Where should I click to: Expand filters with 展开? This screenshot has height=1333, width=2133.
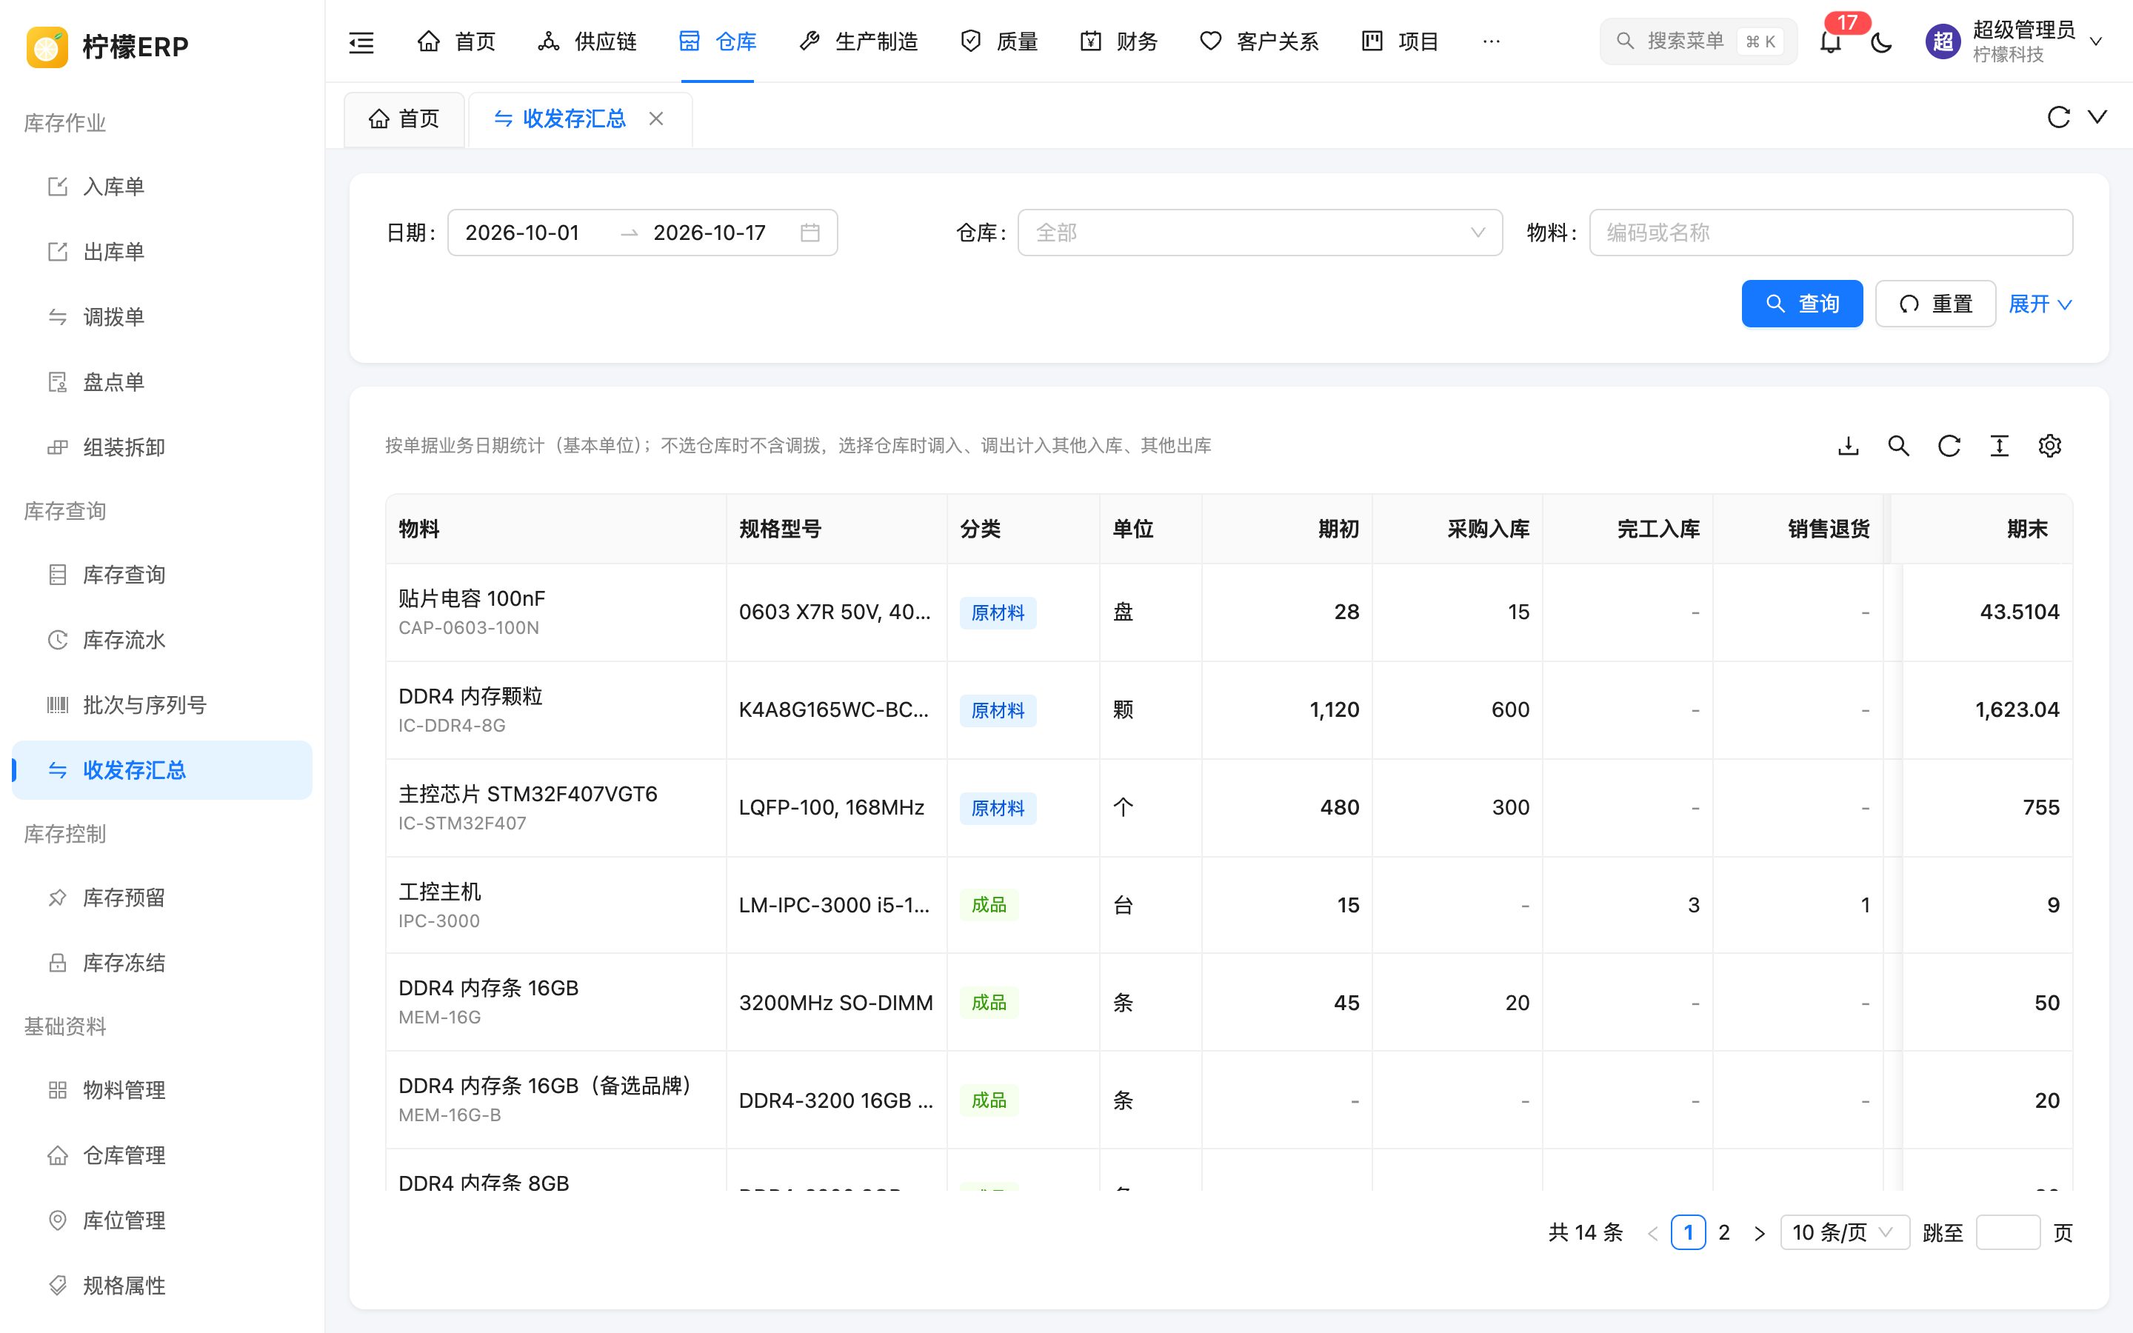tap(2040, 304)
